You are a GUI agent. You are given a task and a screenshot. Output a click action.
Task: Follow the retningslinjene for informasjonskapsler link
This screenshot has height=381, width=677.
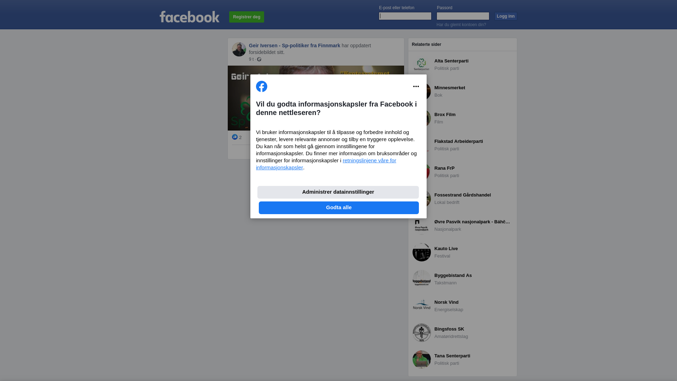326,164
